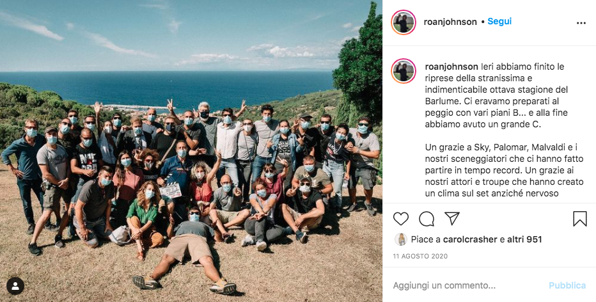
Task: Show tagged people icon on the photo
Action: click(x=15, y=287)
